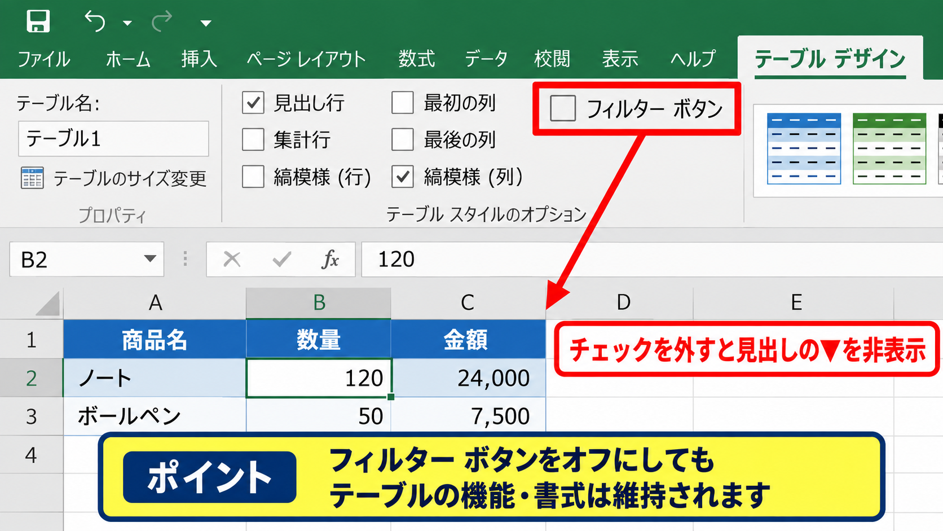This screenshot has width=943, height=531.
Task: Check the 縞模様 (行) checkbox
Action: [x=253, y=177]
